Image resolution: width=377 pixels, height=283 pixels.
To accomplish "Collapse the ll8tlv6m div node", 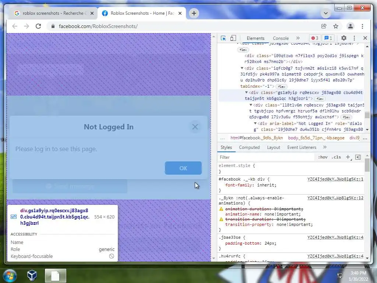I will pos(251,105).
